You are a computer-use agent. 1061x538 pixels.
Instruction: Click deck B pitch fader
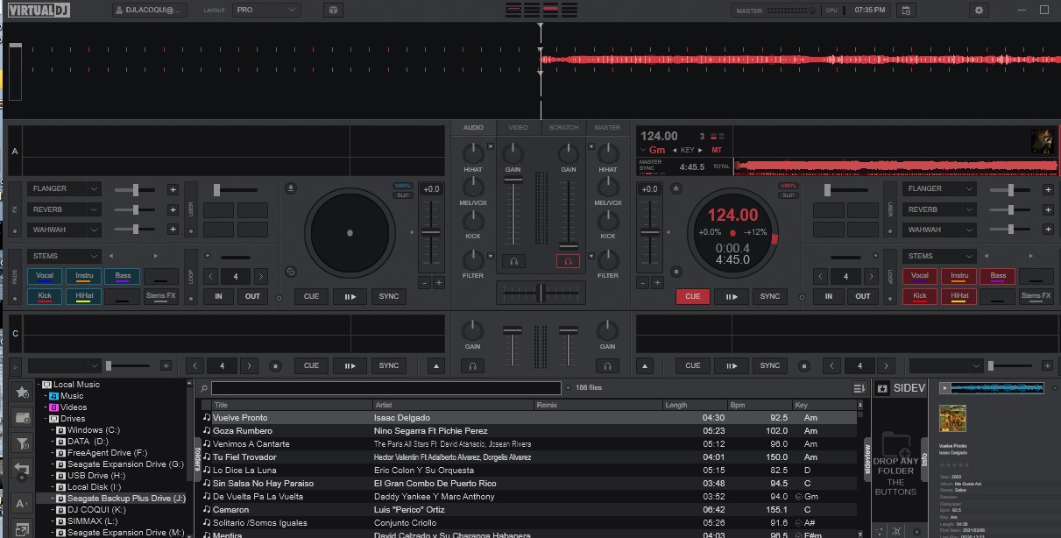click(x=649, y=232)
